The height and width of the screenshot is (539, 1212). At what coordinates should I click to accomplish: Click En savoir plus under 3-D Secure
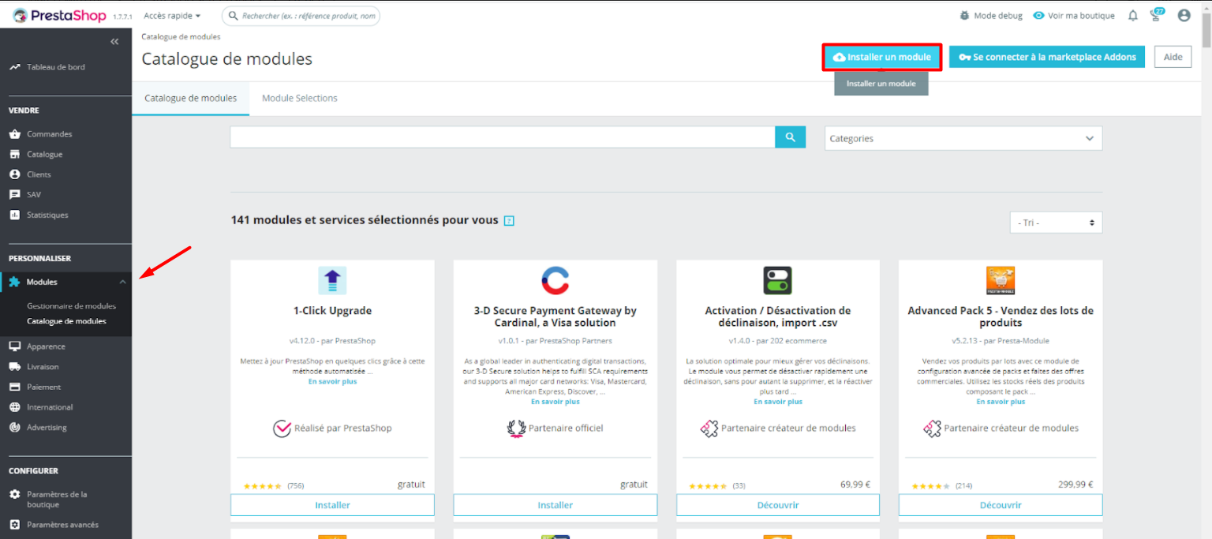pos(555,402)
